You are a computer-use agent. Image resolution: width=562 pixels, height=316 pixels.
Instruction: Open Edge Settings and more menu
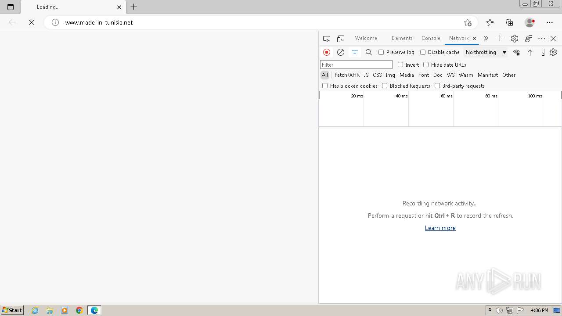[550, 22]
